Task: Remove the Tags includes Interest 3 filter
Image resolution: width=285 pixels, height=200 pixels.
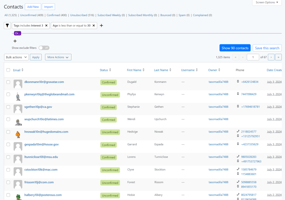Action: click(46, 26)
